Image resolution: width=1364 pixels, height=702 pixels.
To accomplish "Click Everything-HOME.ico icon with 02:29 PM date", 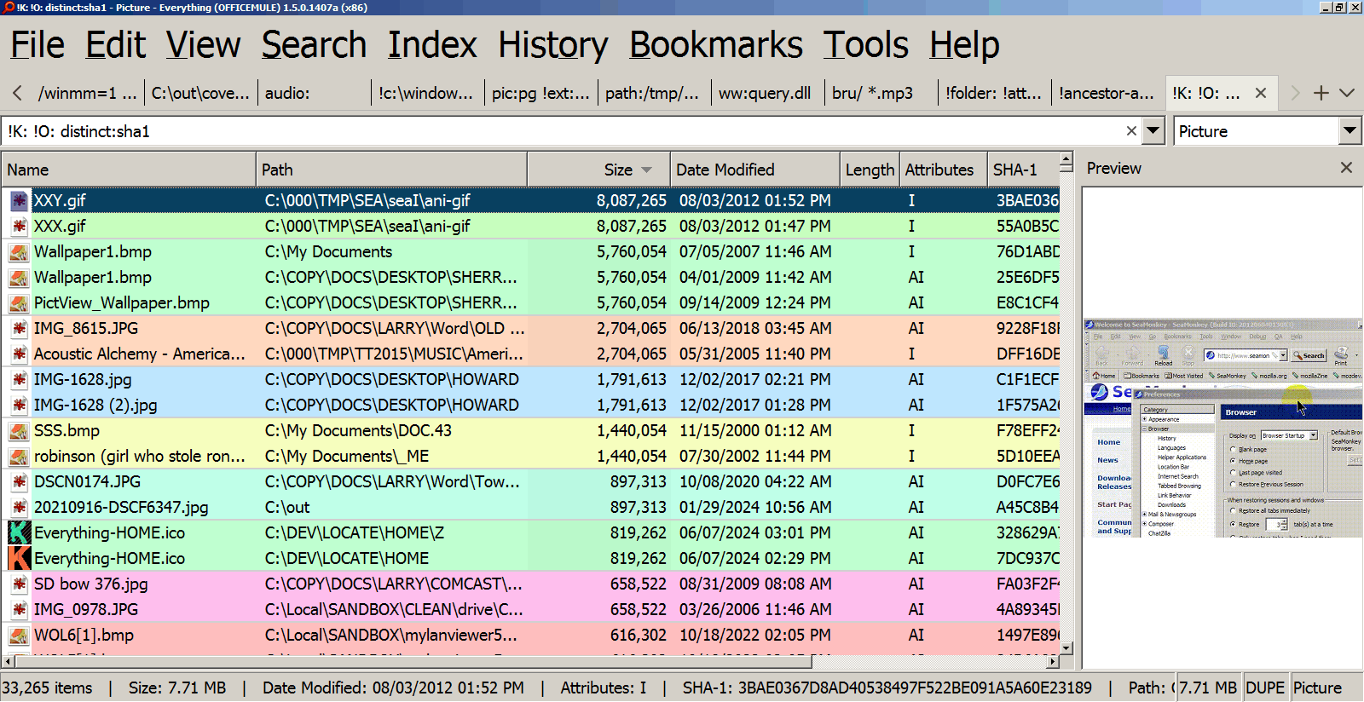I will tap(19, 559).
